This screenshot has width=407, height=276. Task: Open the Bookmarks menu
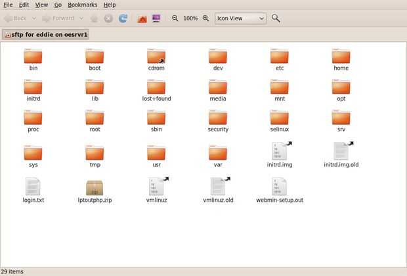pos(83,5)
